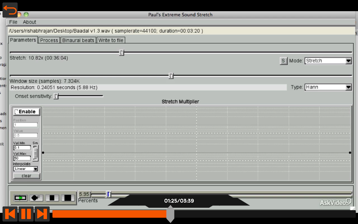The height and width of the screenshot is (224, 358).
Task: Pause the video with the orange pause button
Action: pyautogui.click(x=26, y=214)
